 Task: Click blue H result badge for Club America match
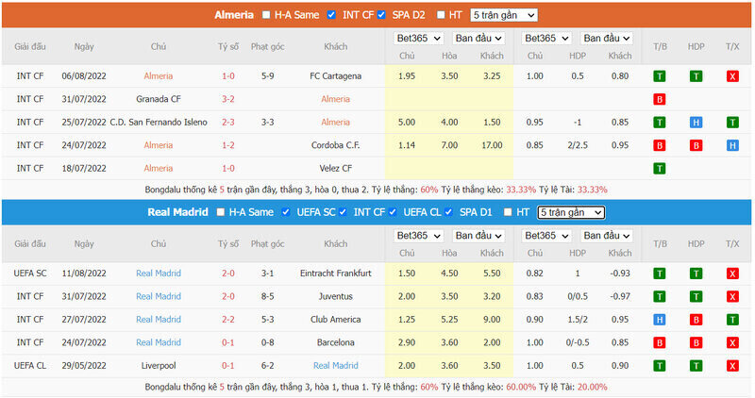tap(659, 320)
